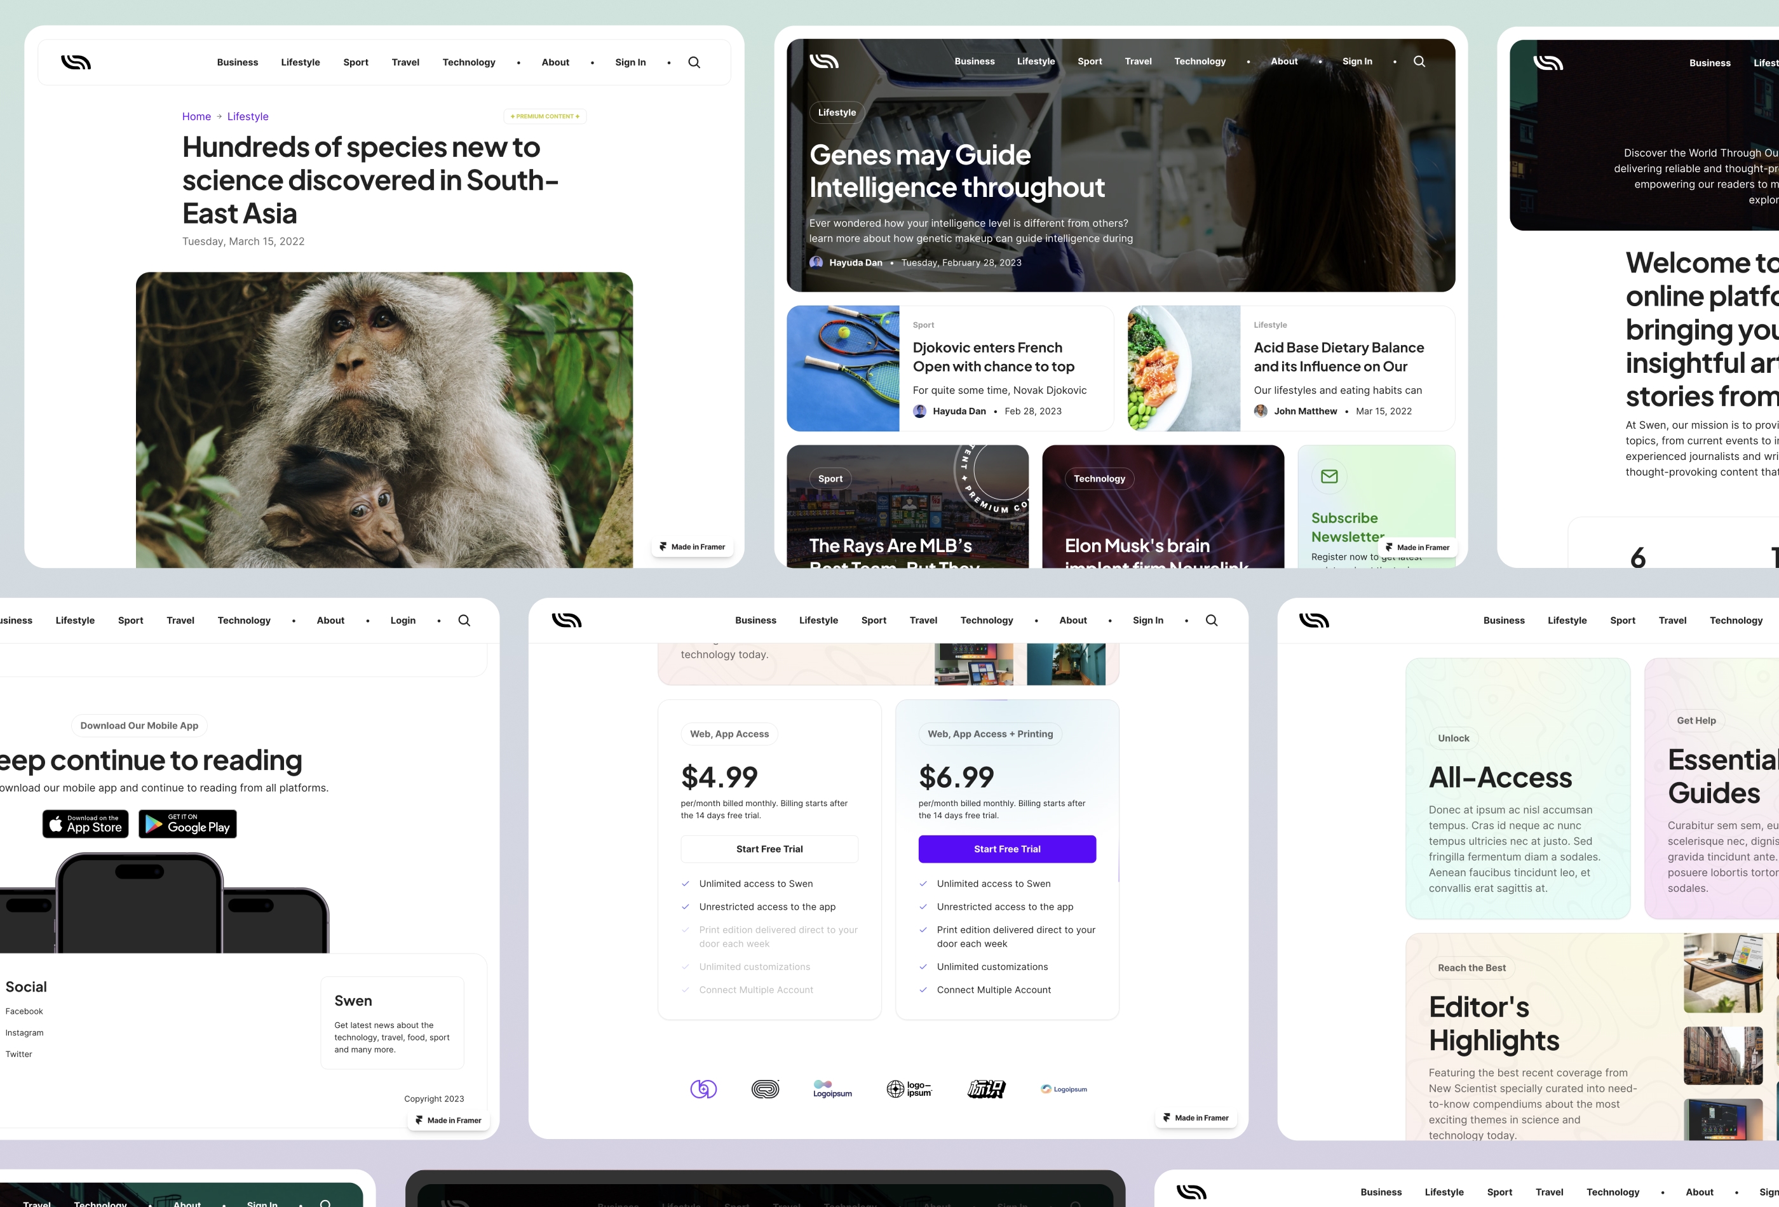Click the Print edition checkmark on the $6.99 plan
1779x1207 pixels.
click(923, 930)
